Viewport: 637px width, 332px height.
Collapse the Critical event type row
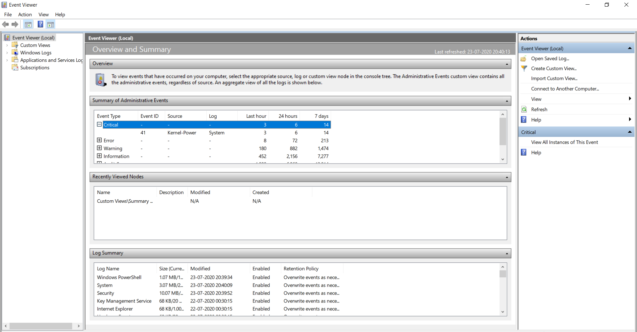click(x=99, y=124)
